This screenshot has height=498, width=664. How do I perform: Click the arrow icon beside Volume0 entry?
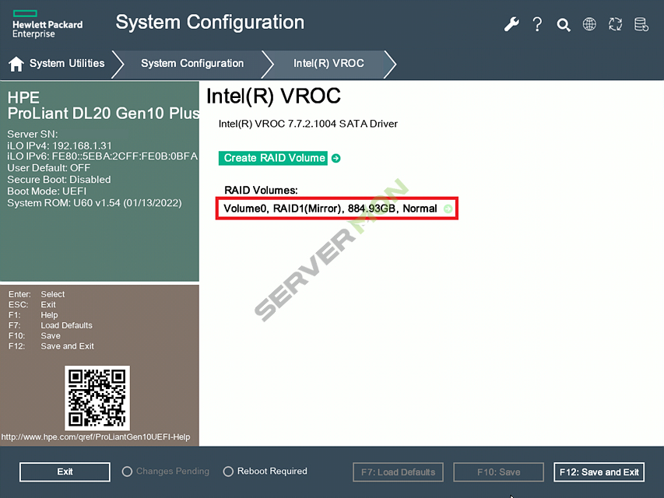(x=448, y=209)
